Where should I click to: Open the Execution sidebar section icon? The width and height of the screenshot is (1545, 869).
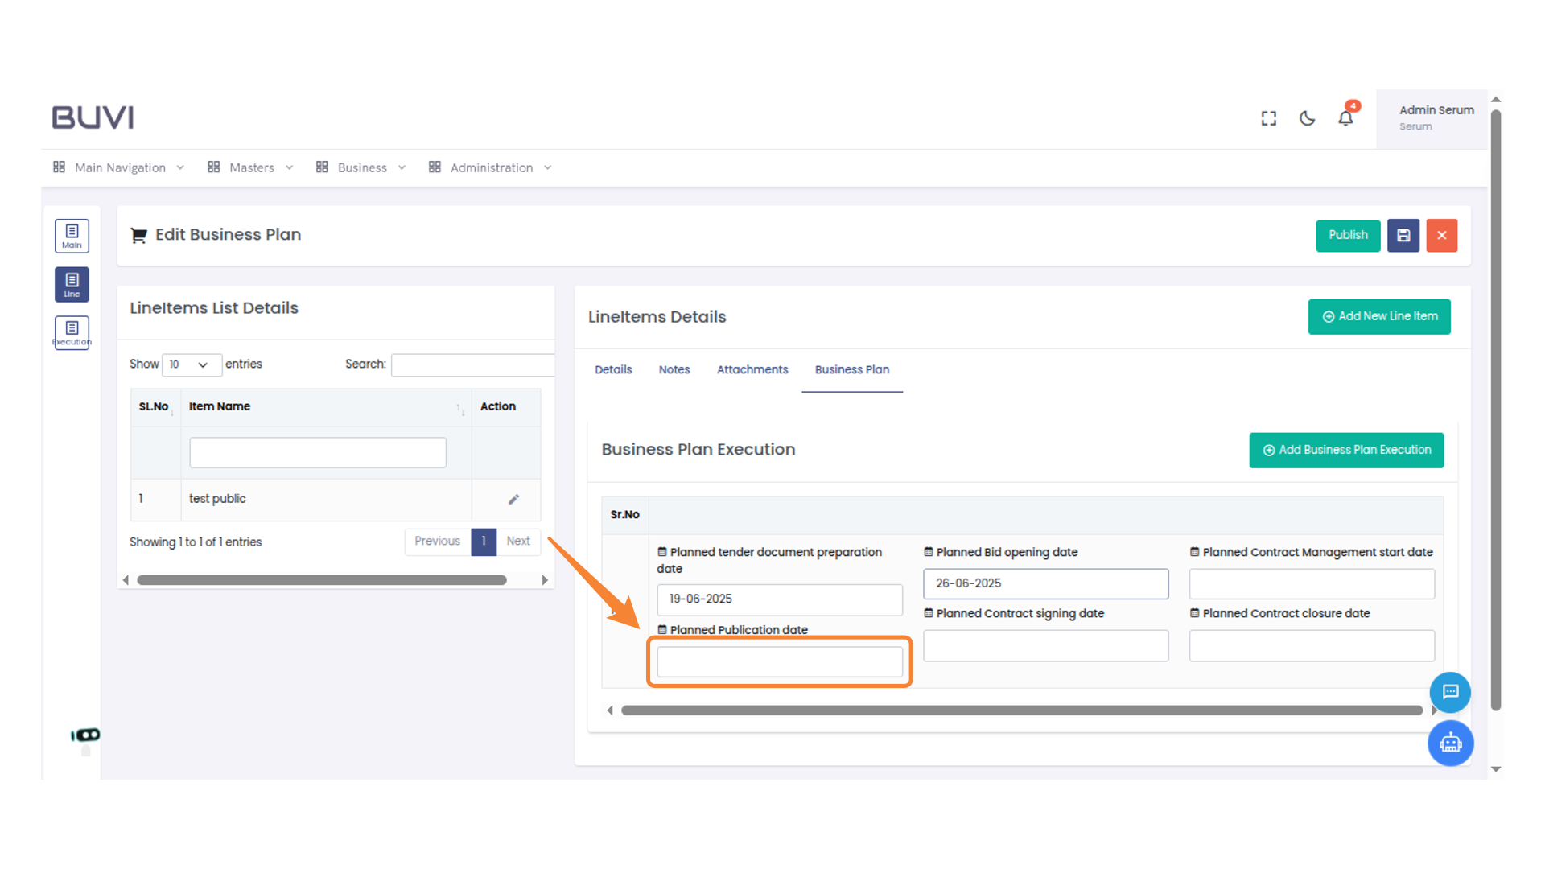(72, 332)
